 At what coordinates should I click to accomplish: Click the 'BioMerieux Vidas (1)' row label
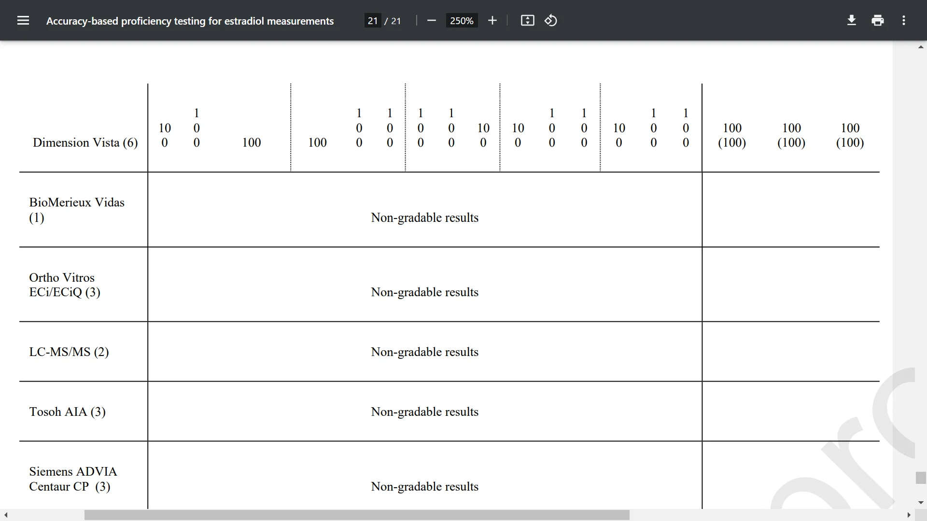[x=77, y=210]
